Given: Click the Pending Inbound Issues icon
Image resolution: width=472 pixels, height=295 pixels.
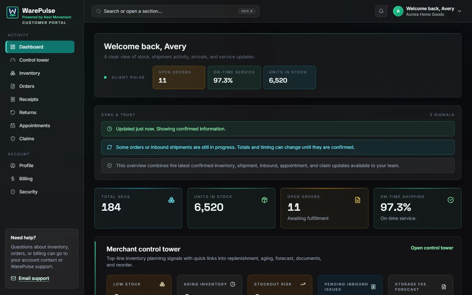Looking at the screenshot, I should point(373,287).
